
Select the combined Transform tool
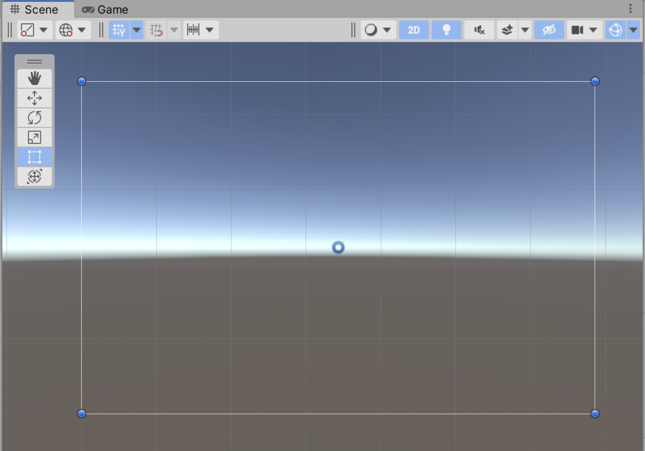pyautogui.click(x=35, y=177)
